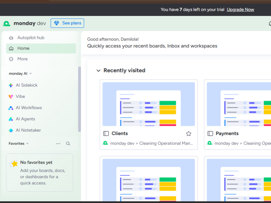Screen dimensions: 271x203
Task: Click the Clients board title
Action: click(x=120, y=133)
